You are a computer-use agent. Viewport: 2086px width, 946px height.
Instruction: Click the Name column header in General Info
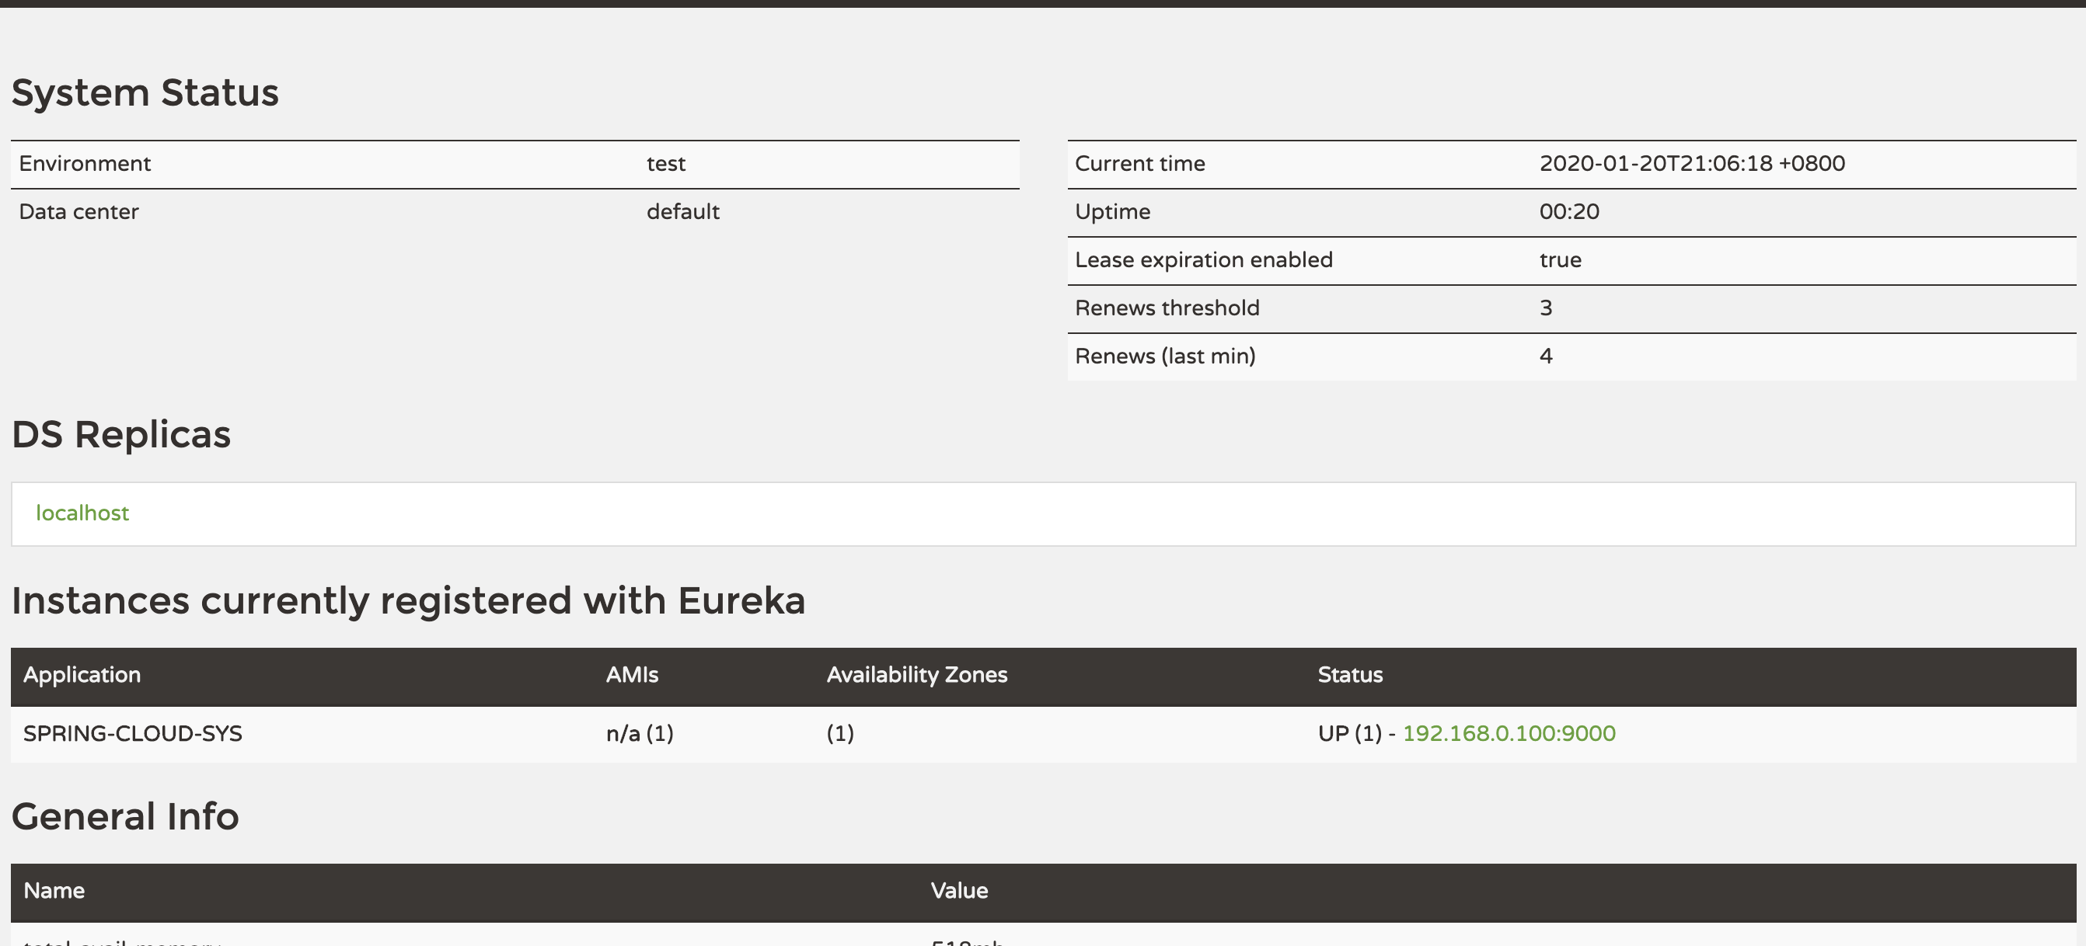[54, 891]
